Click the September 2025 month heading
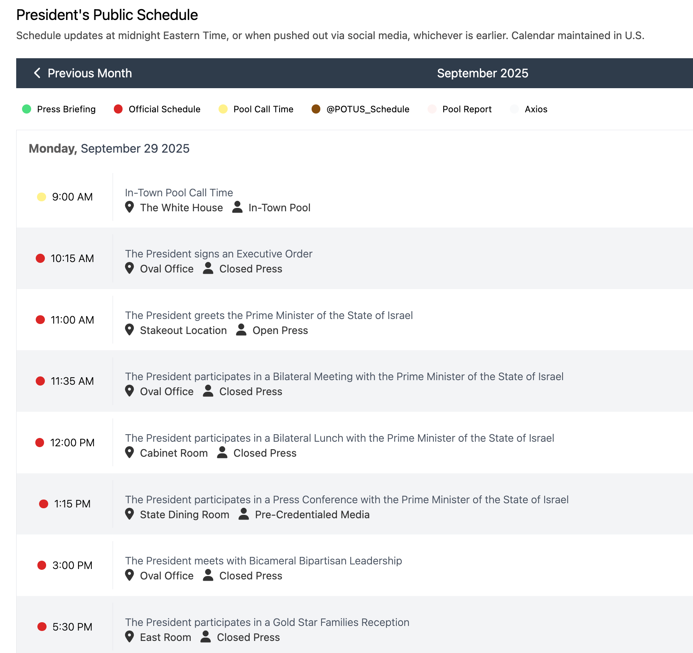This screenshot has width=693, height=653. (482, 73)
